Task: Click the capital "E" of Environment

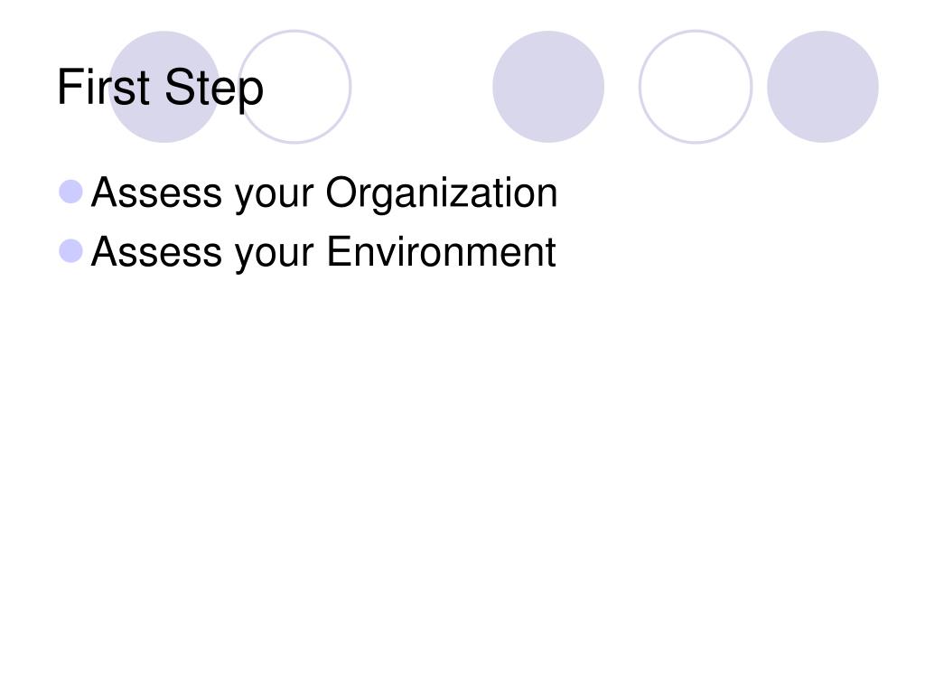Action: (340, 251)
